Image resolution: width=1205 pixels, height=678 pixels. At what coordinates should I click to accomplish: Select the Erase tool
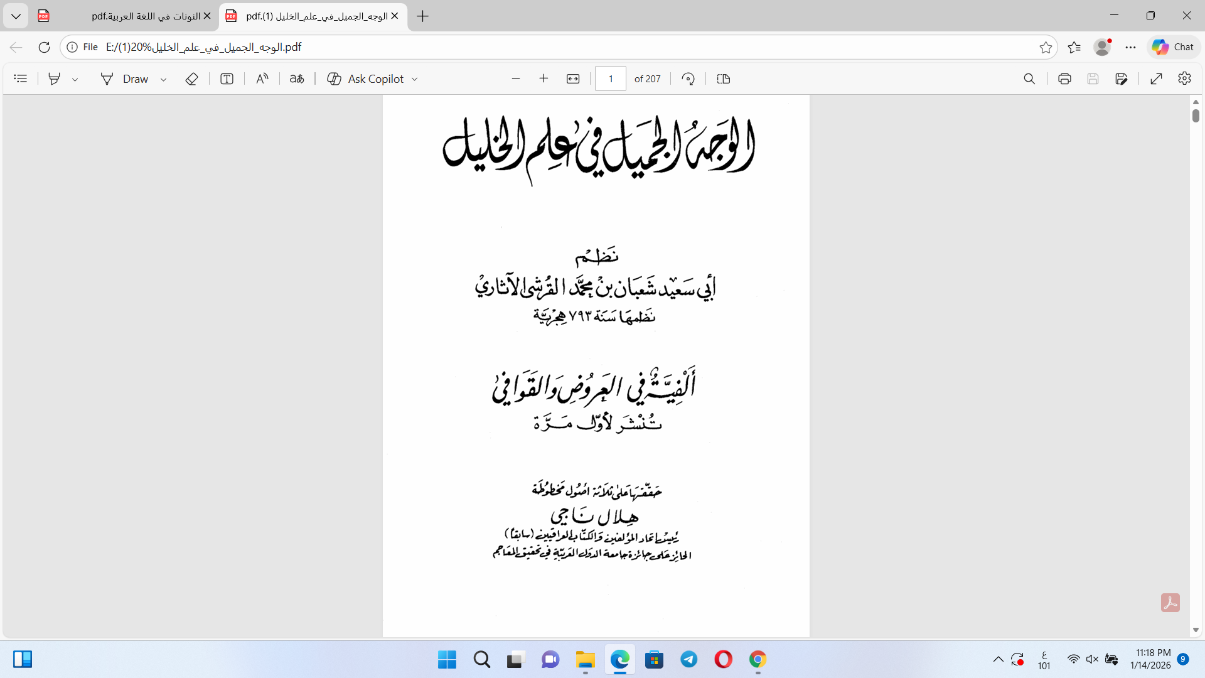(192, 78)
